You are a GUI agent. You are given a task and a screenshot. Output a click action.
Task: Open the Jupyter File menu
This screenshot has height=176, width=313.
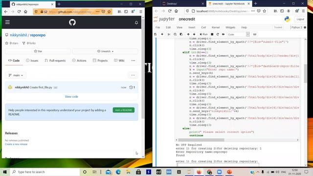click(x=157, y=27)
